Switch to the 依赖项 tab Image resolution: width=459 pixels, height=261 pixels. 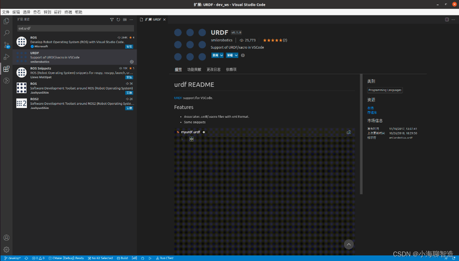pyautogui.click(x=231, y=69)
